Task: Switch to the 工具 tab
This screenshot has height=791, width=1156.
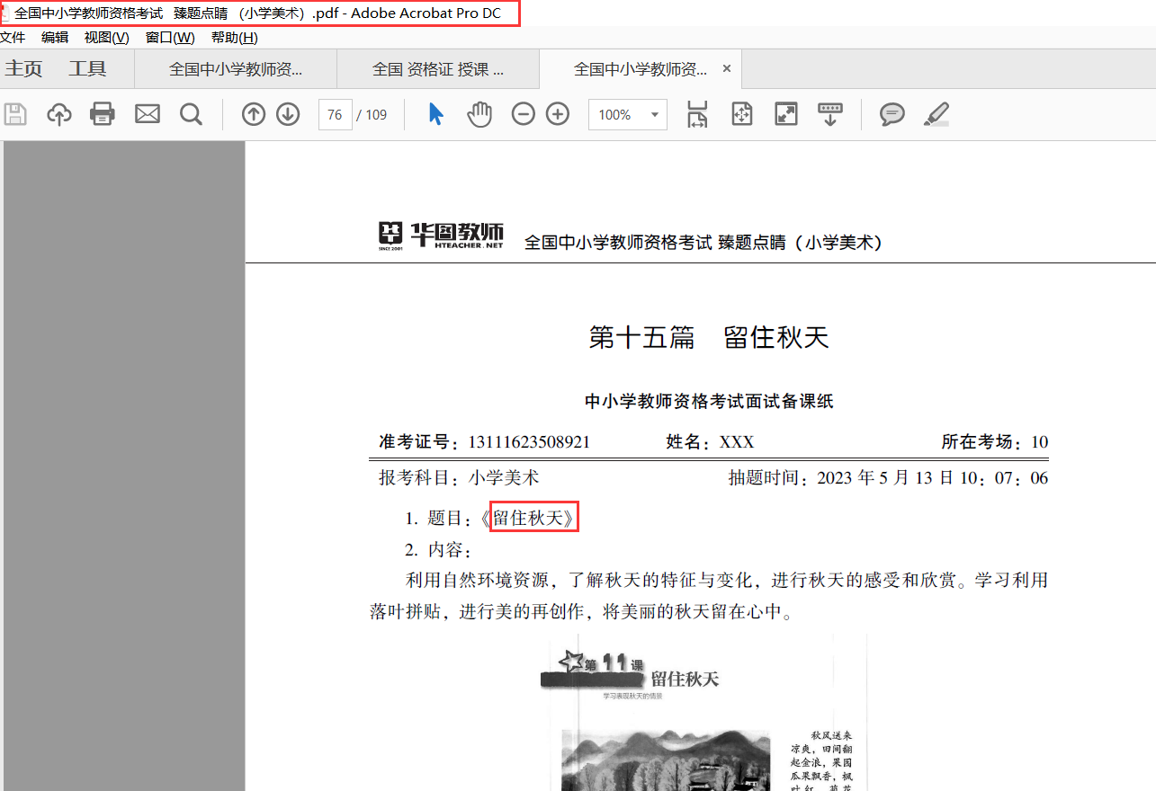Action: [87, 69]
